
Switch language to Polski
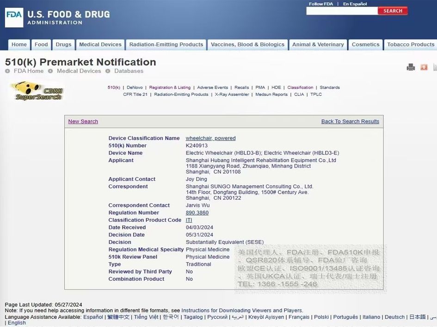coord(321,317)
